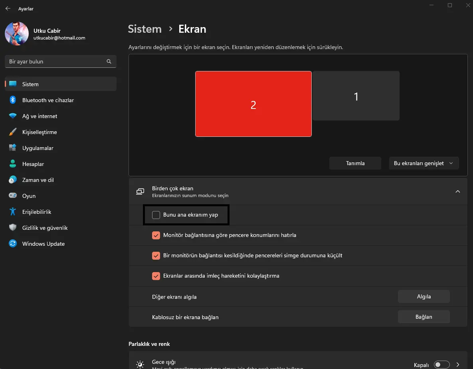473x369 pixels.
Task: Click the Bluetooth icon in sidebar
Action: (13, 100)
